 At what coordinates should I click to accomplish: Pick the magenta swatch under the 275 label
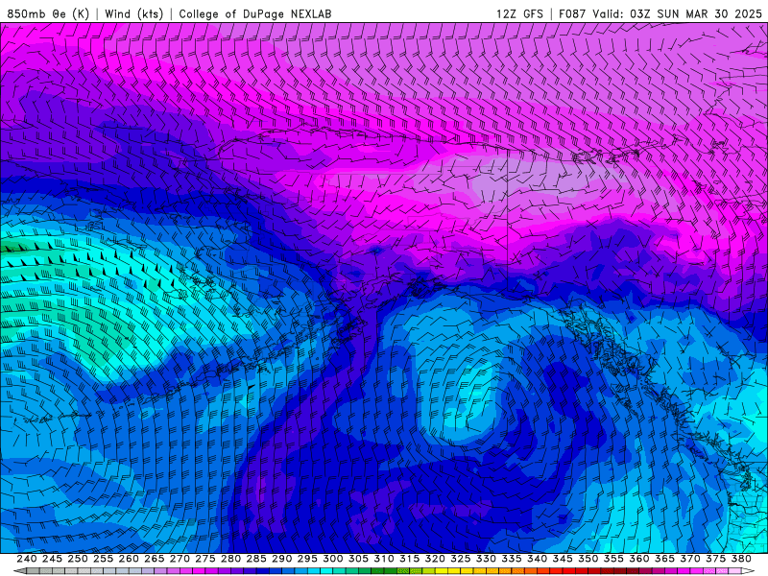coord(199,571)
